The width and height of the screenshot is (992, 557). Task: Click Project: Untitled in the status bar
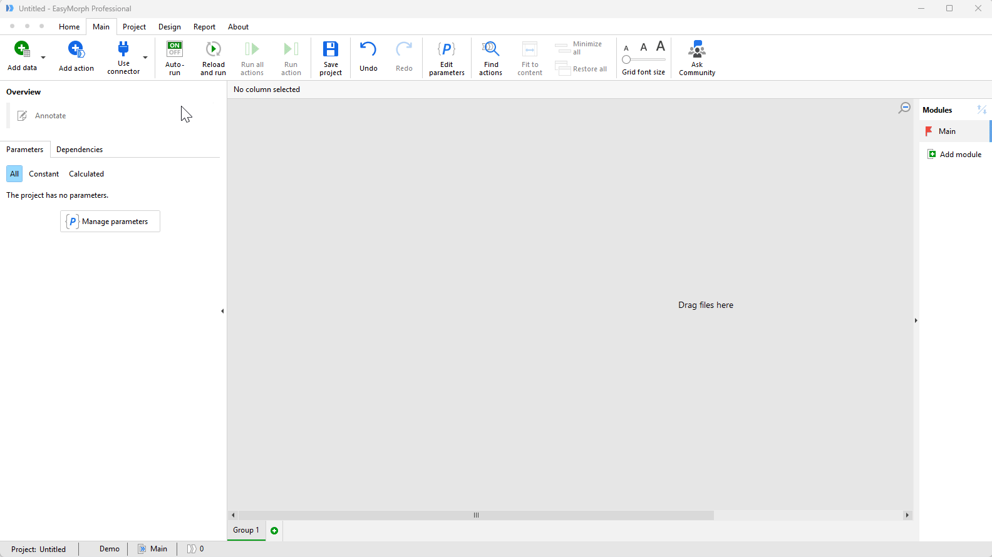[38, 549]
